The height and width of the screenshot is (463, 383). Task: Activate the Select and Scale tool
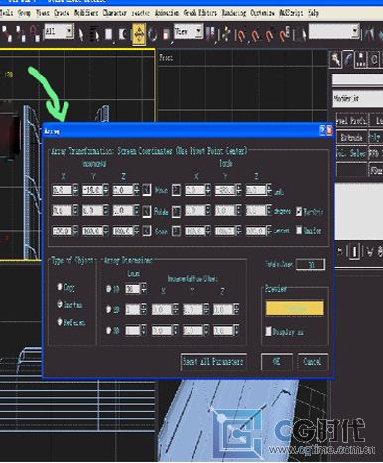(x=167, y=35)
